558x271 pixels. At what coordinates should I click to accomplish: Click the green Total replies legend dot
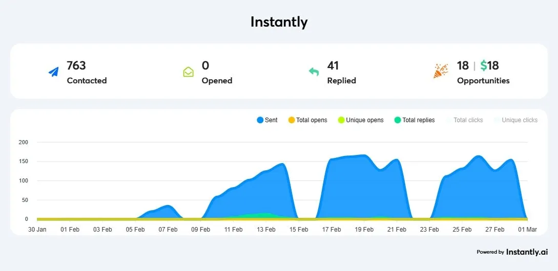pyautogui.click(x=398, y=120)
